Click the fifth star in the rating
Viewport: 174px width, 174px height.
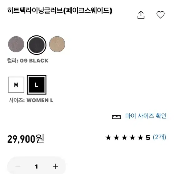click(140, 138)
